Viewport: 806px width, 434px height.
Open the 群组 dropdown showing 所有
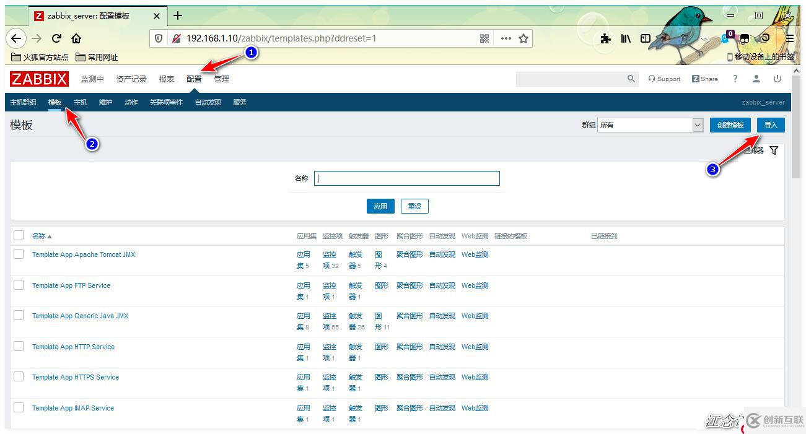tap(650, 125)
